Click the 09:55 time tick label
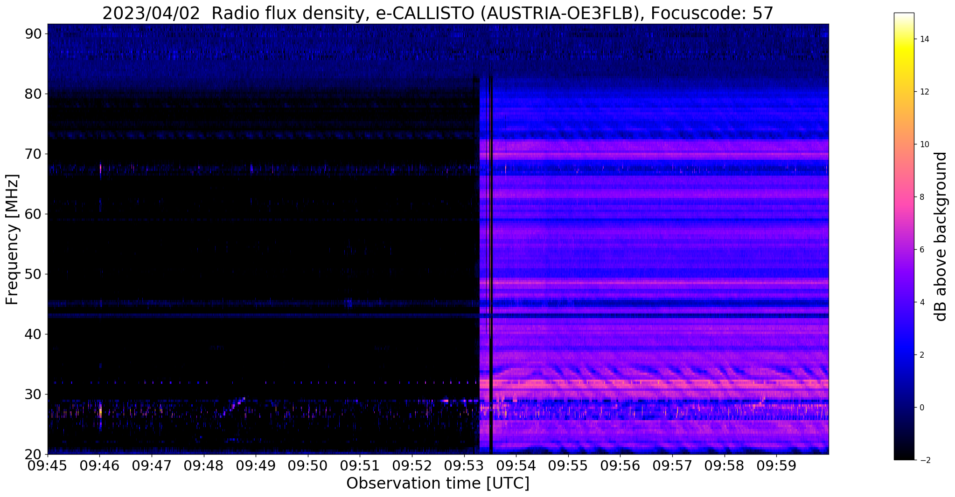Image resolution: width=955 pixels, height=497 pixels. (x=568, y=465)
